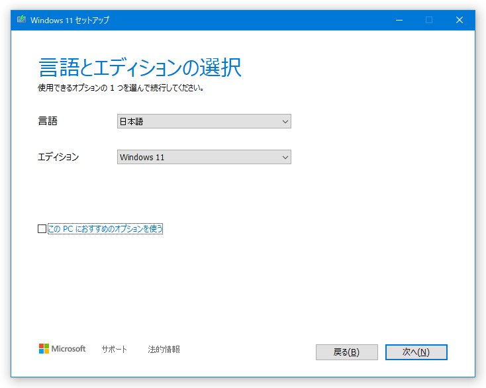Click the Windows 11 setup title bar icon
This screenshot has width=486, height=388.
click(21, 20)
